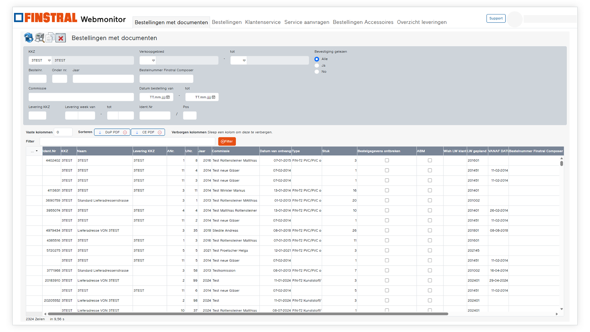Click the CE PDF sort button
This screenshot has width=590, height=332.
[x=148, y=132]
